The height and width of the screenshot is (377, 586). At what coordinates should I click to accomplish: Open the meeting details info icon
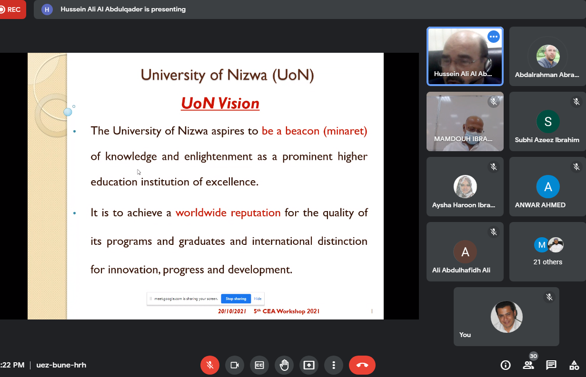(x=506, y=365)
